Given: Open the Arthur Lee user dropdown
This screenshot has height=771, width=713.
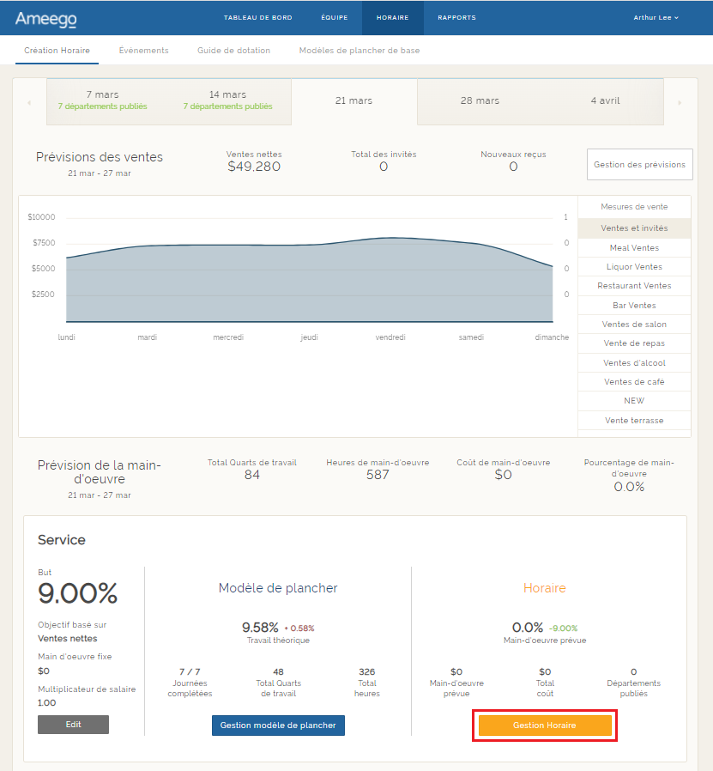Looking at the screenshot, I should point(656,18).
